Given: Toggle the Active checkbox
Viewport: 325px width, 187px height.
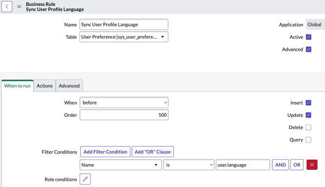Looking at the screenshot, I should [308, 37].
